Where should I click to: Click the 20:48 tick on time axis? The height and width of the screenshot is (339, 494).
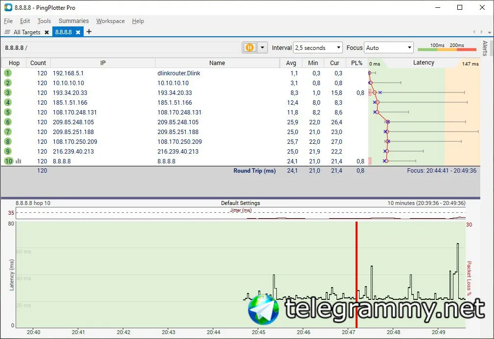(394, 332)
